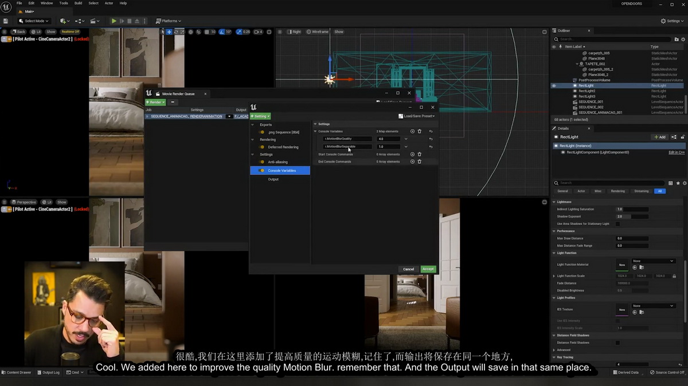
Task: Click the Add map element plus icon beside Console Variables
Action: point(412,132)
